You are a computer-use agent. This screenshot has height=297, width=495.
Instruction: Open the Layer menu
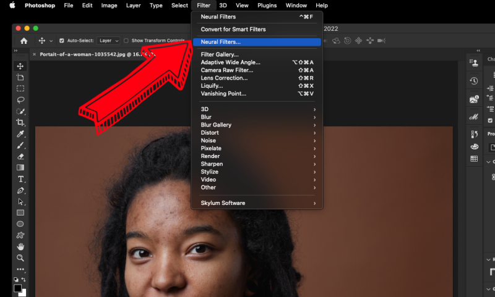click(133, 6)
